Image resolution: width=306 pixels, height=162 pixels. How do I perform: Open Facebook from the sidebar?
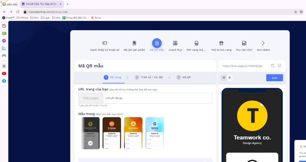[x=4, y=81]
